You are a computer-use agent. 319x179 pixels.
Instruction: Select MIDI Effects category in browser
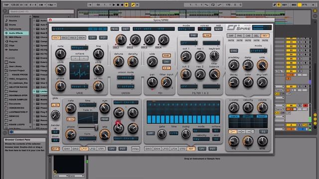[x=15, y=37]
